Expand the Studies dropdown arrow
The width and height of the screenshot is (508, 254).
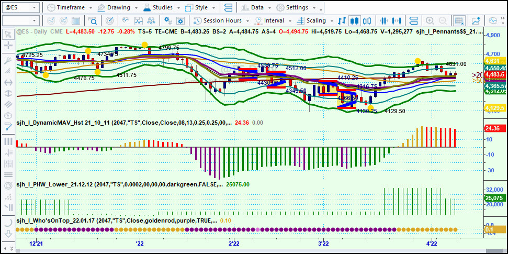(179, 8)
